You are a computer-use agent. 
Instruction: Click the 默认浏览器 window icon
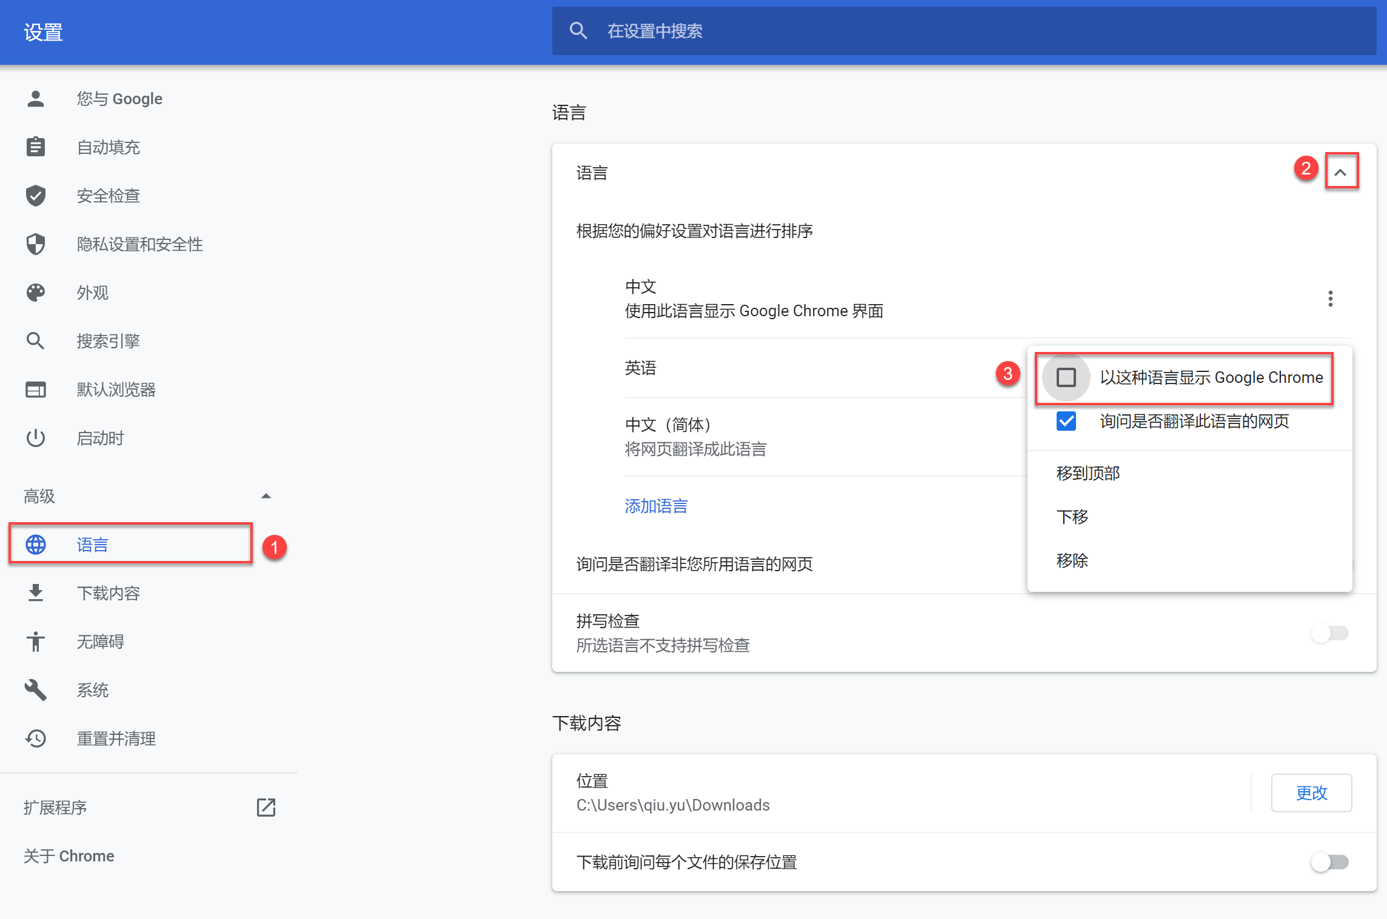click(36, 390)
